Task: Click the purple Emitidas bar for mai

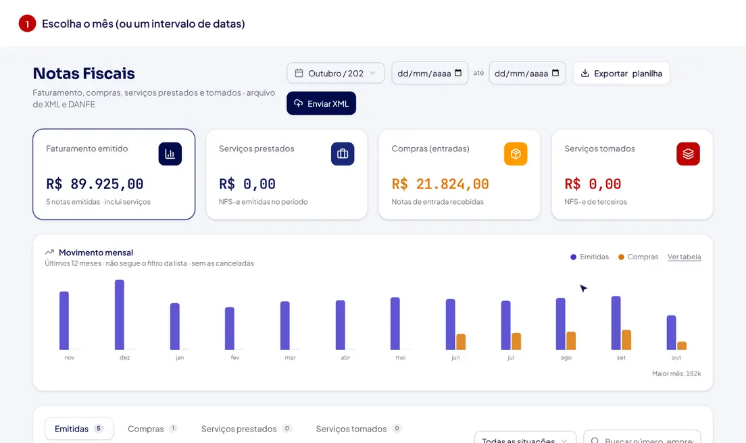Action: pyautogui.click(x=395, y=323)
